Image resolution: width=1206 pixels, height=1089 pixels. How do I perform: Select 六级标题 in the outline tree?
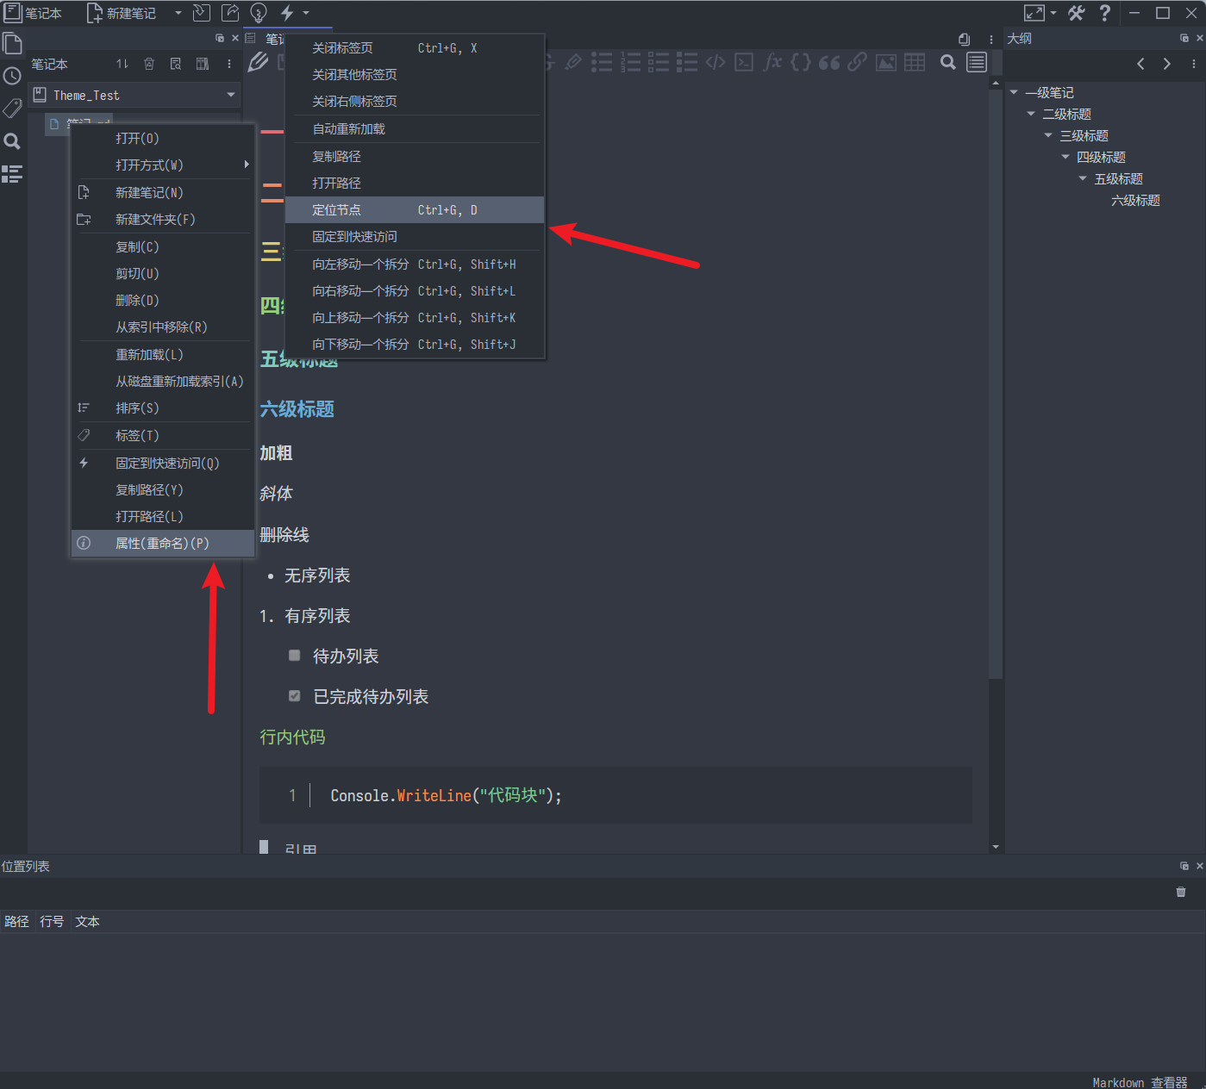[x=1135, y=200]
